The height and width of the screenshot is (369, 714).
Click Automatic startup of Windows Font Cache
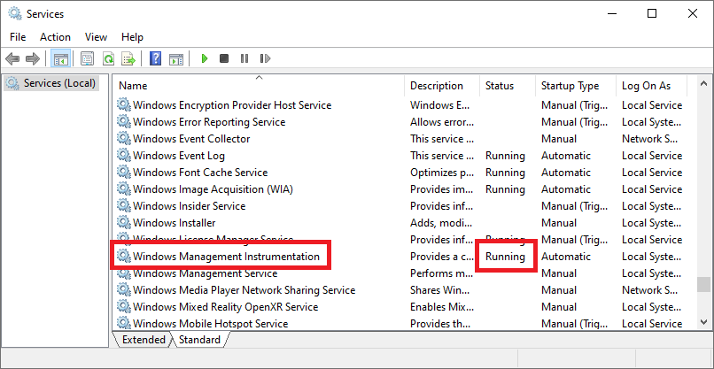pos(566,173)
